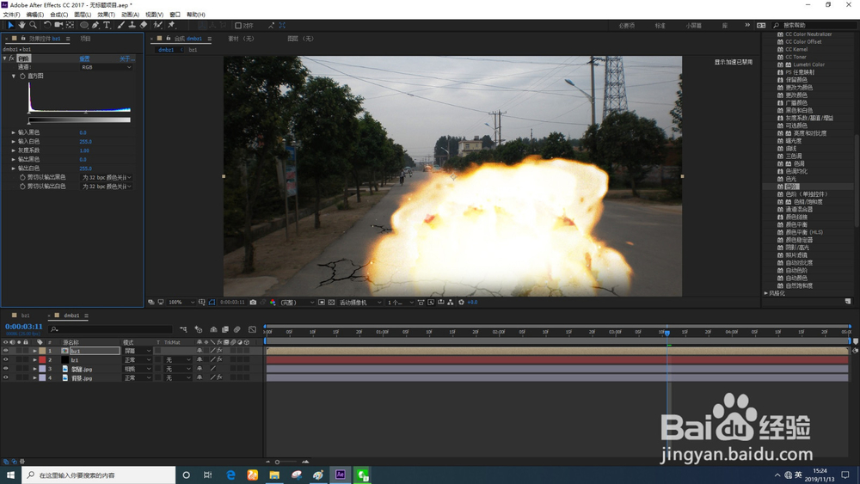Select the Ellipse shape tool
The height and width of the screenshot is (484, 860).
click(x=84, y=25)
